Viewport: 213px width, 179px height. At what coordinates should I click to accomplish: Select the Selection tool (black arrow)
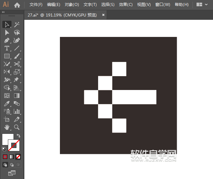click(x=7, y=25)
